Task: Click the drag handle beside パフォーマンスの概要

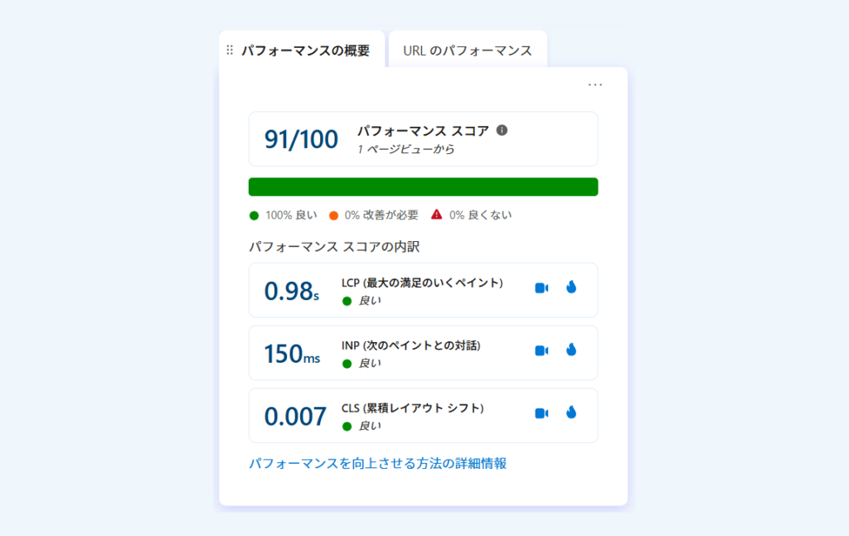Action: point(230,51)
